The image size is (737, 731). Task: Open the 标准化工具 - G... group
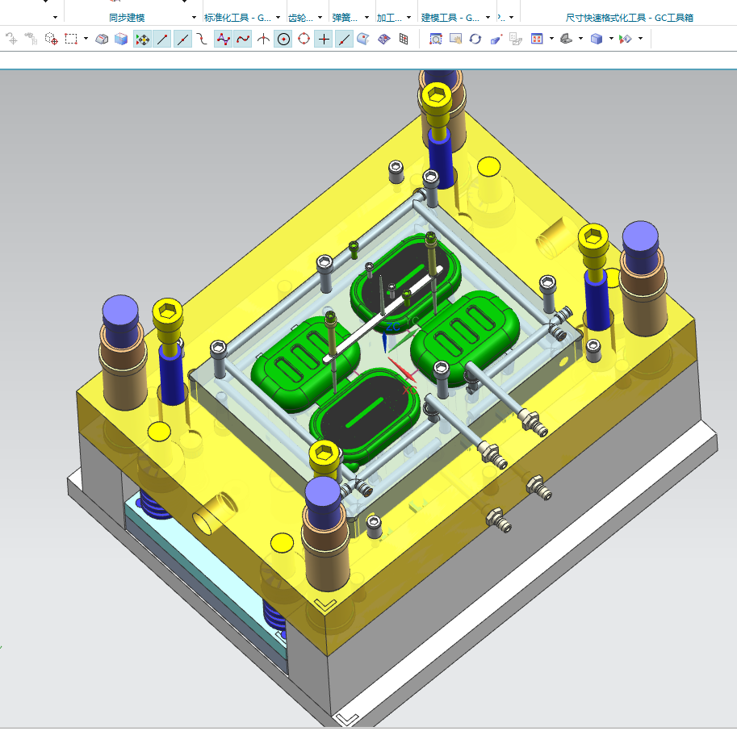(x=237, y=18)
